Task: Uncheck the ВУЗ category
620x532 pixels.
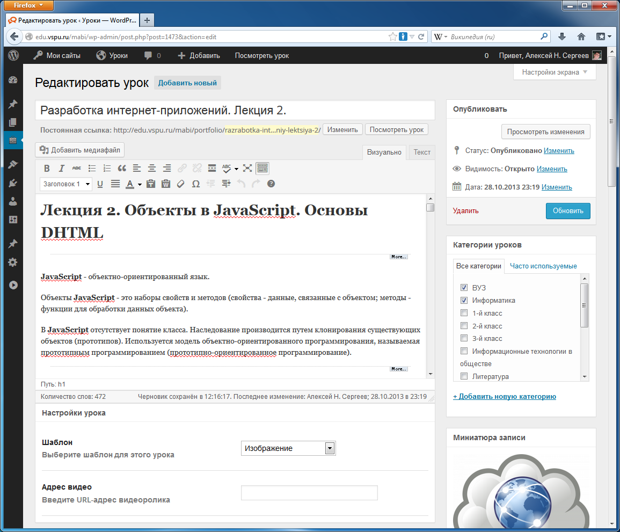Action: point(464,288)
